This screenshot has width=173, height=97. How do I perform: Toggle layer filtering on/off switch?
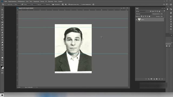164,11
